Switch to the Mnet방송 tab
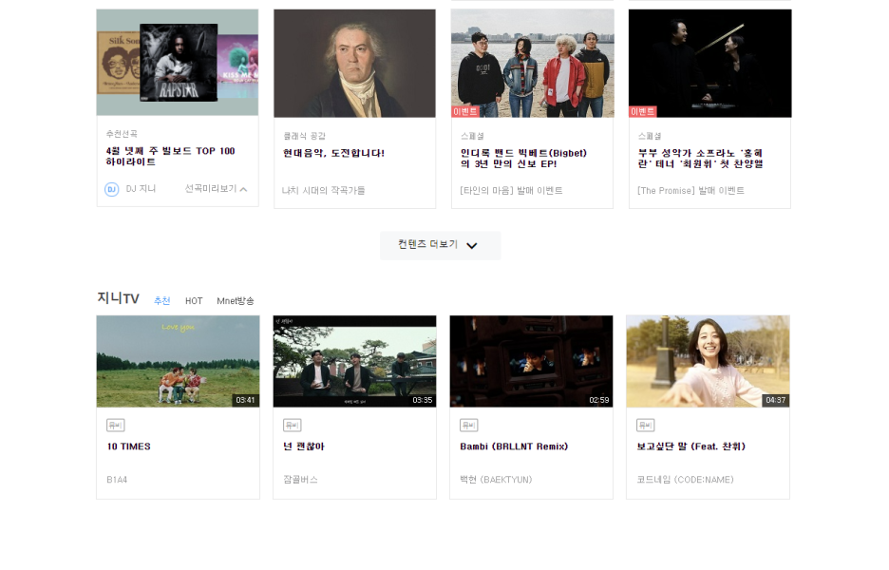Viewport: 889px width, 570px height. [x=236, y=301]
